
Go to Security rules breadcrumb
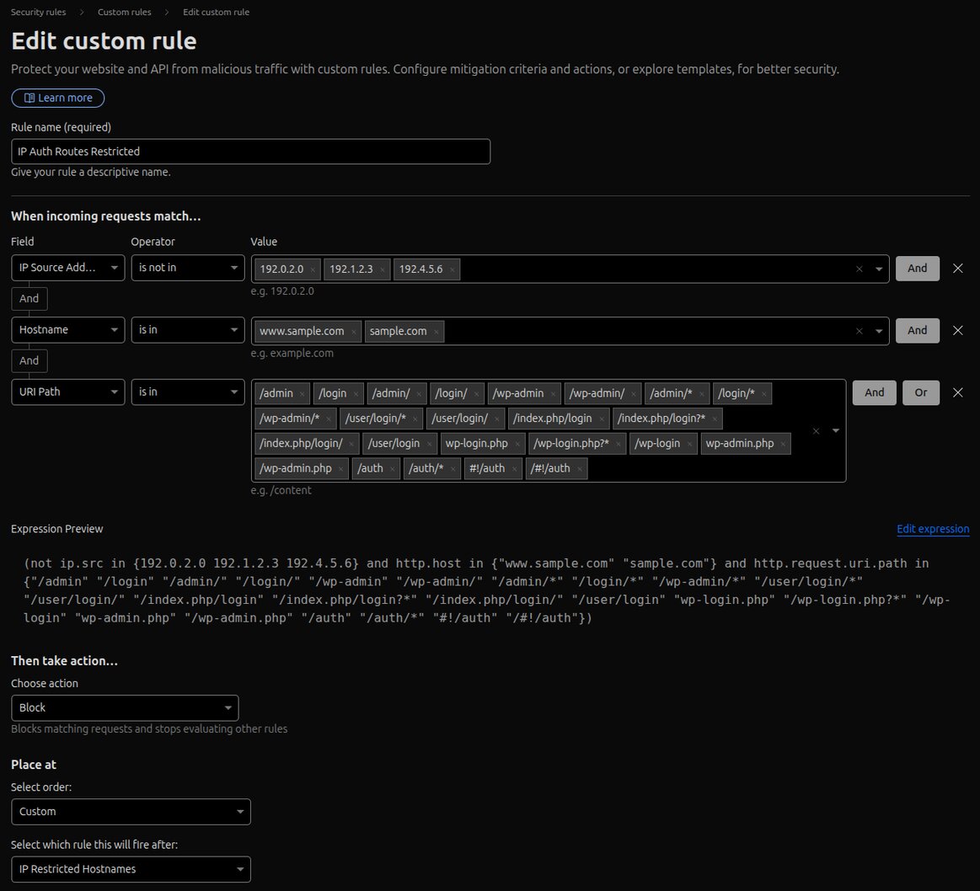pos(38,12)
